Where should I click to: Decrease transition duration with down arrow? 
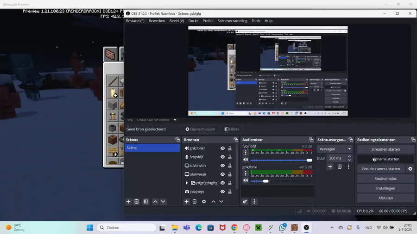pos(349,160)
